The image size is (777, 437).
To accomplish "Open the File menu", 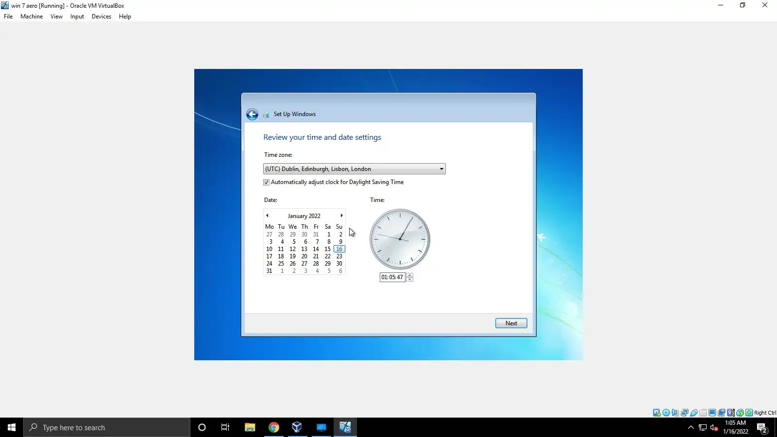I will pyautogui.click(x=8, y=17).
